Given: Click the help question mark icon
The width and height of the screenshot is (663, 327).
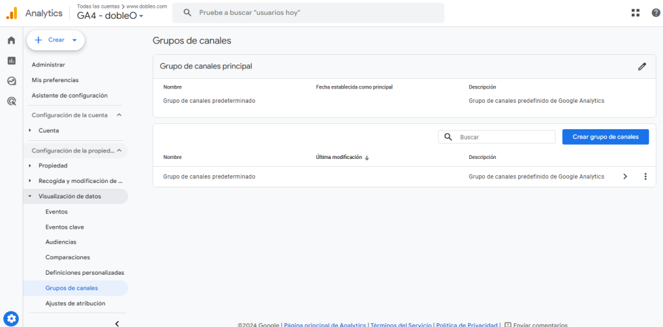Looking at the screenshot, I should pyautogui.click(x=655, y=13).
